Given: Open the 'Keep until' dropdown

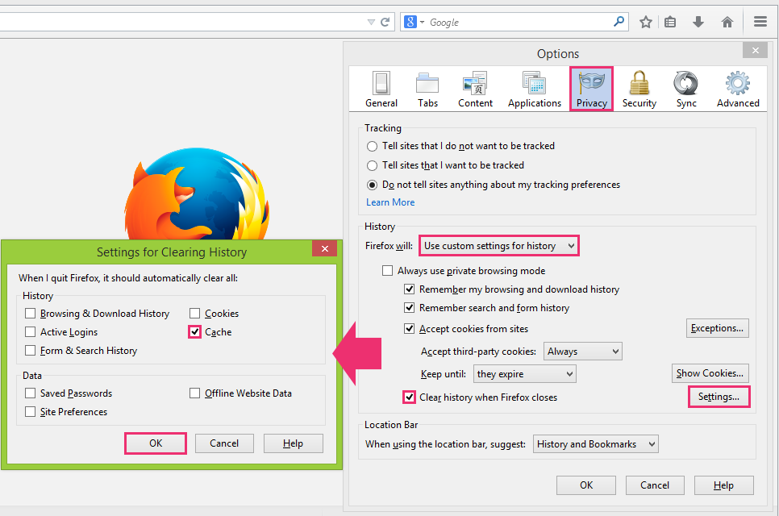Looking at the screenshot, I should coord(524,374).
